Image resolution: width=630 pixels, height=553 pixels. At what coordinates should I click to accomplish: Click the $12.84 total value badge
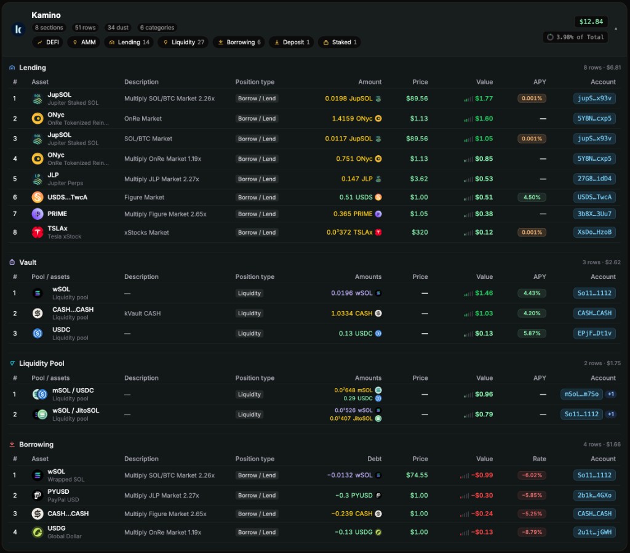[591, 22]
